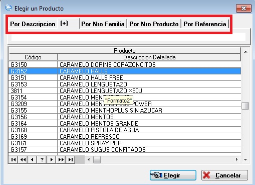Switch to Por Nro Familia tab
Image resolution: width=255 pixels, height=185 pixels.
tap(103, 24)
